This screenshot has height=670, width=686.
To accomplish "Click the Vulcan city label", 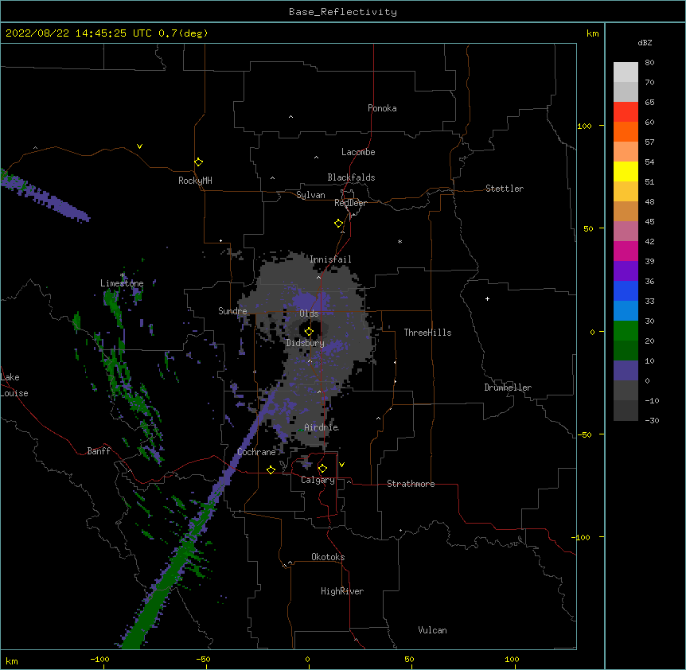I will pyautogui.click(x=432, y=630).
